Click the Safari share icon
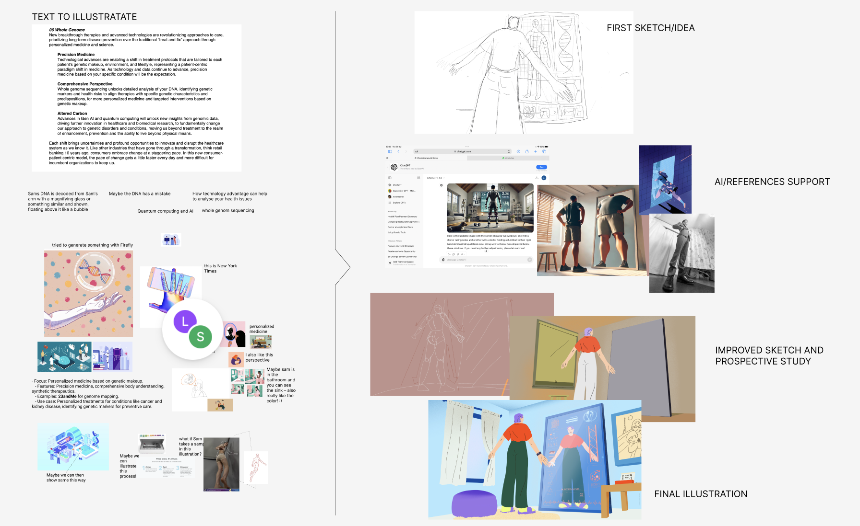This screenshot has width=860, height=526. pyautogui.click(x=527, y=151)
